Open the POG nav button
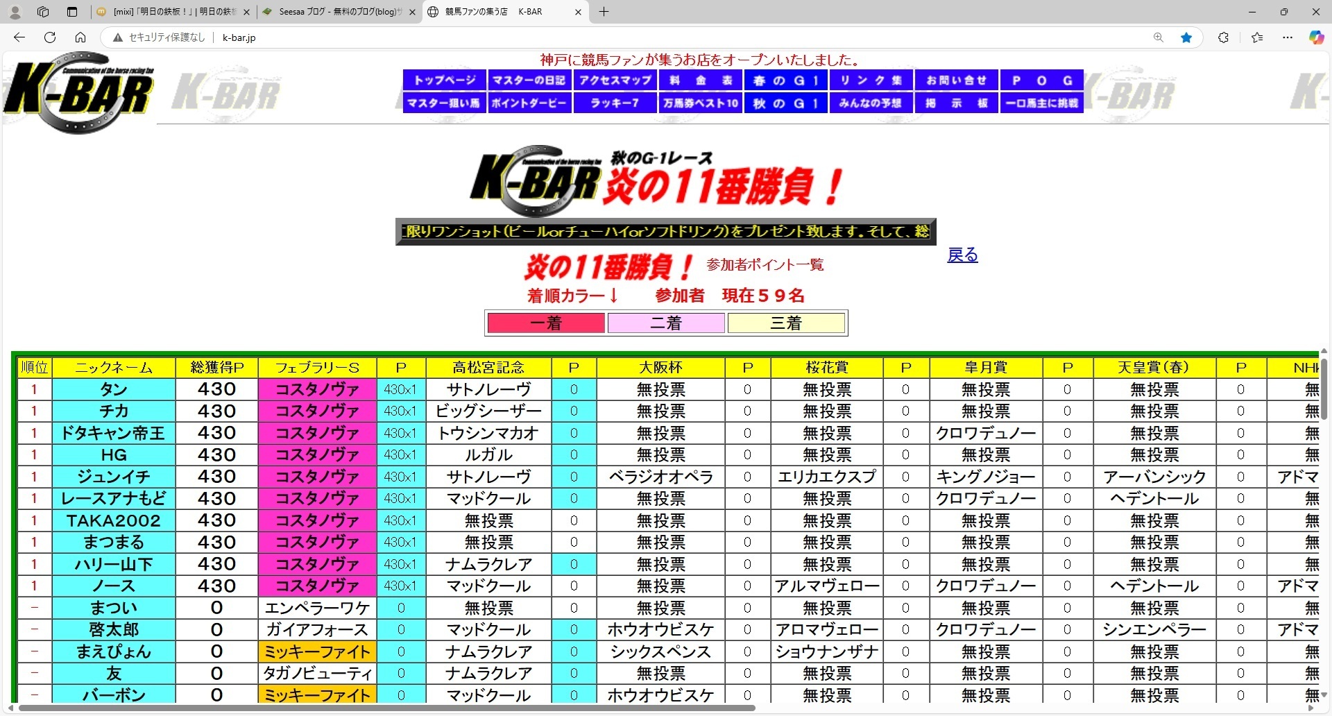This screenshot has height=716, width=1332. 1042,80
